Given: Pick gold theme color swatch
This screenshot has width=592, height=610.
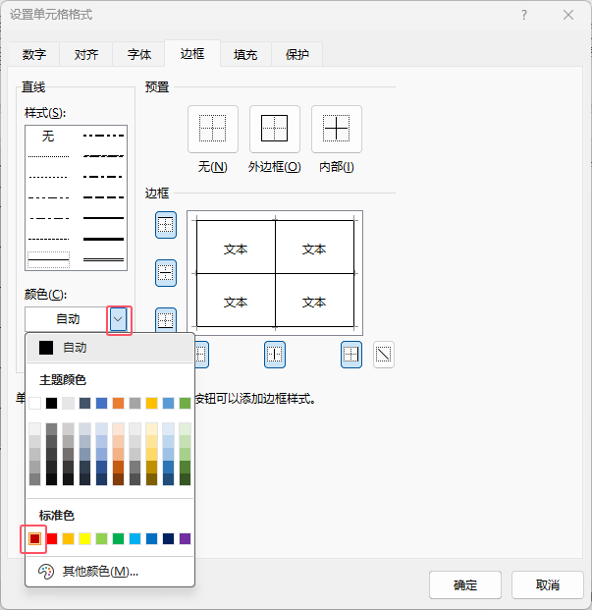Looking at the screenshot, I should pos(151,403).
